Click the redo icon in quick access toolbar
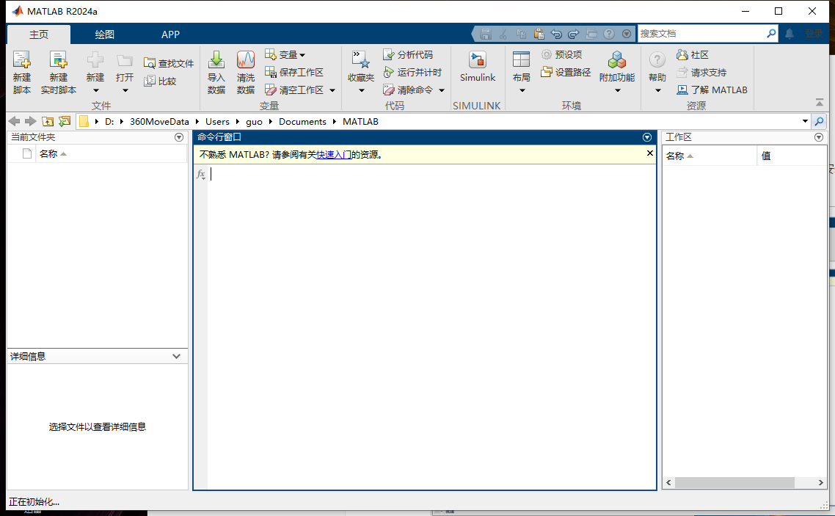Screen dimensions: 835x516 pyautogui.click(x=574, y=34)
